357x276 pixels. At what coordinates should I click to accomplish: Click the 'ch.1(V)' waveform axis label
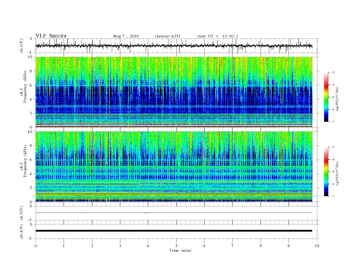(22, 46)
